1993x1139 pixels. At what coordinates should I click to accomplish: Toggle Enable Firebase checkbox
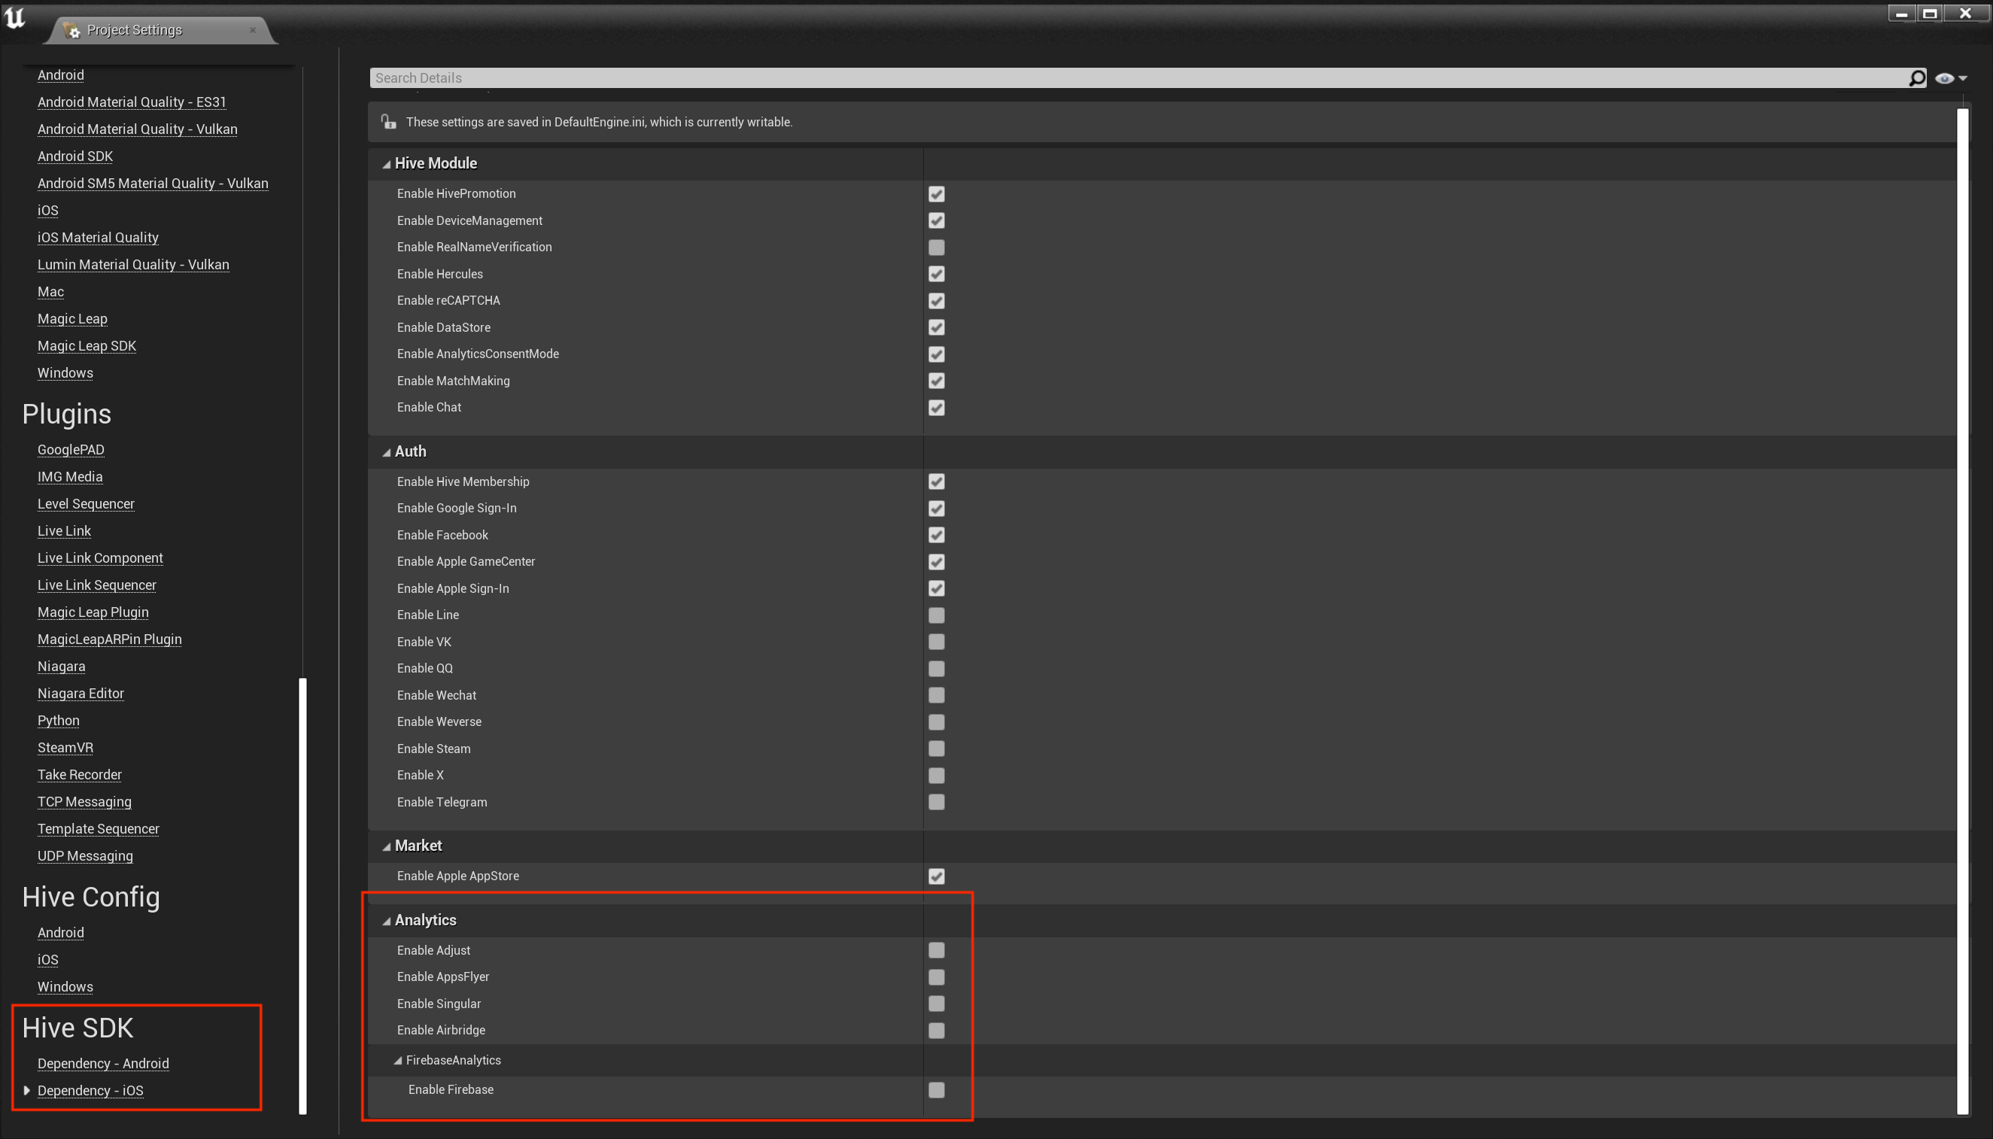click(936, 1089)
